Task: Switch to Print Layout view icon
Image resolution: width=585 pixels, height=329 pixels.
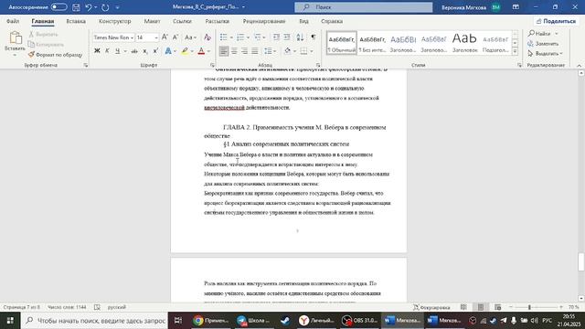Action: (481, 307)
